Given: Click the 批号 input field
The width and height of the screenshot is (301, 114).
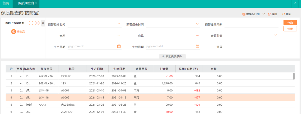Looking at the screenshot, I should point(251,46).
